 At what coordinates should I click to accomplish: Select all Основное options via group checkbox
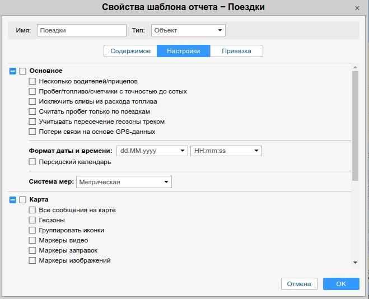point(23,71)
